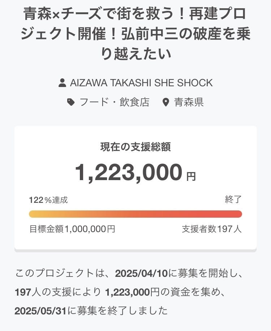Click the 円 unit beside the large amount

tap(191, 177)
